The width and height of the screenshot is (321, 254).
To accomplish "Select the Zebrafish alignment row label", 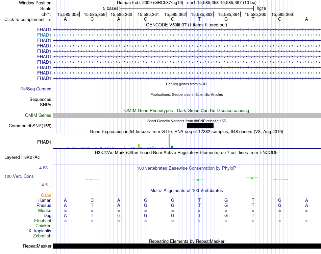I will tap(42, 236).
